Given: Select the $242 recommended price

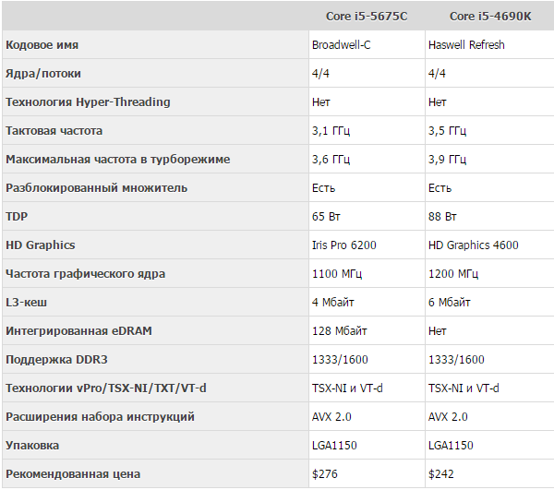Looking at the screenshot, I should (441, 474).
